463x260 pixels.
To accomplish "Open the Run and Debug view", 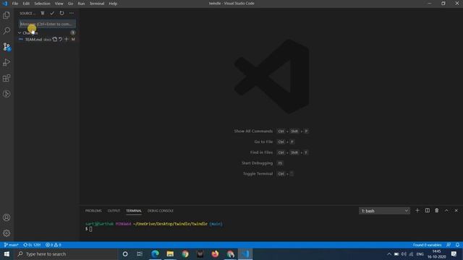I will point(7,62).
